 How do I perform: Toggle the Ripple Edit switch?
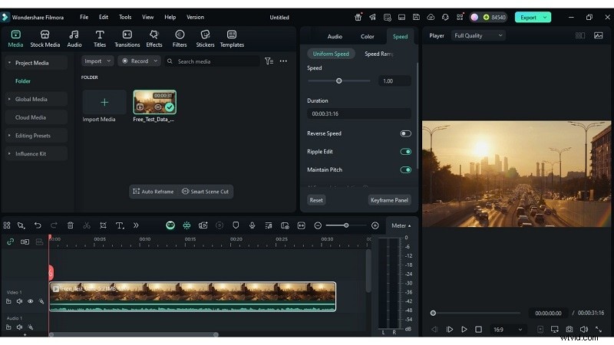coord(405,152)
